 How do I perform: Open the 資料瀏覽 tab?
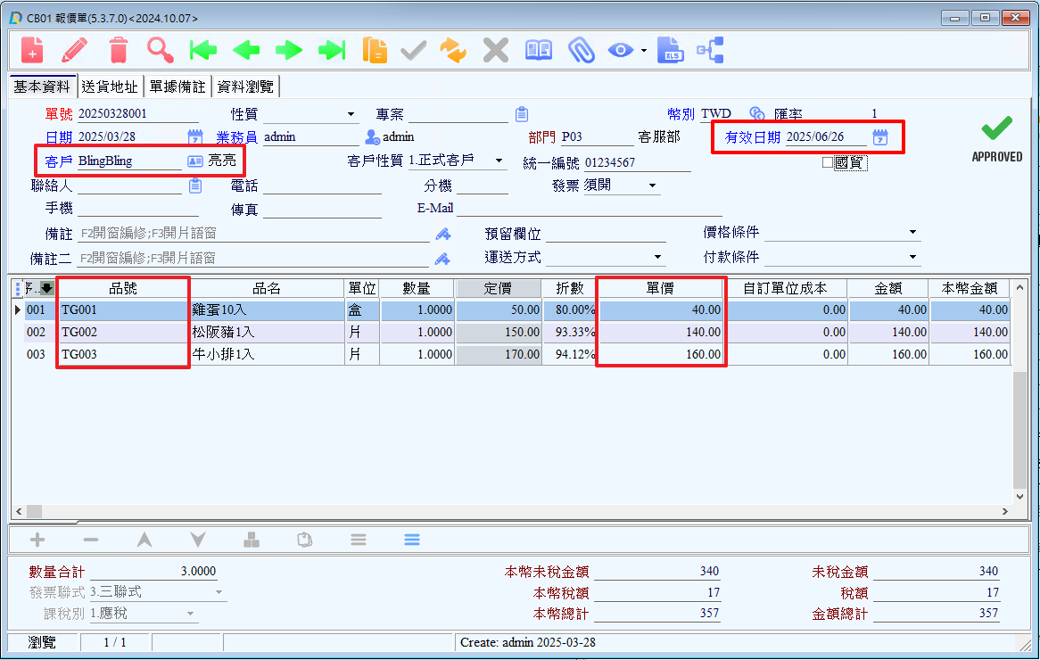[246, 87]
